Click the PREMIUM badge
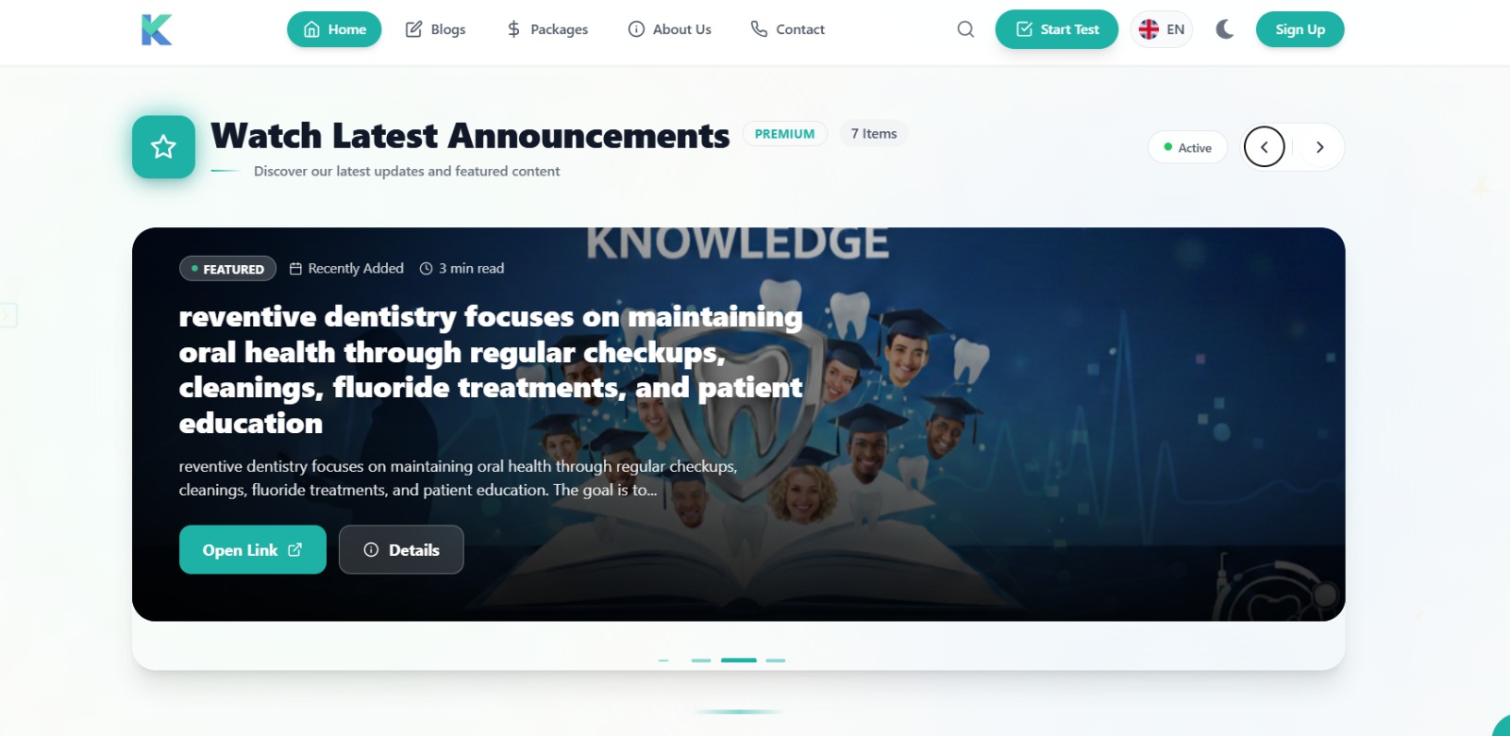Viewport: 1510px width, 736px height. point(785,134)
